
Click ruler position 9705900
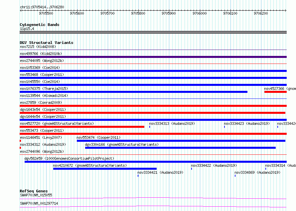tap(169, 13)
